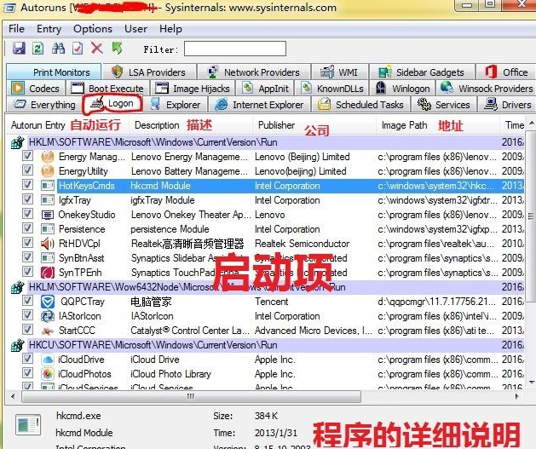Click the SynBtnAsst entry icon

pos(48,258)
